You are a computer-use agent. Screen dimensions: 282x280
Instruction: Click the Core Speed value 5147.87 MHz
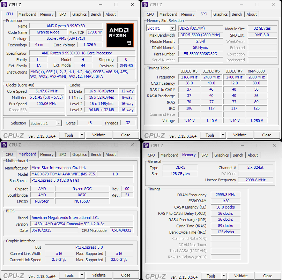point(46,91)
